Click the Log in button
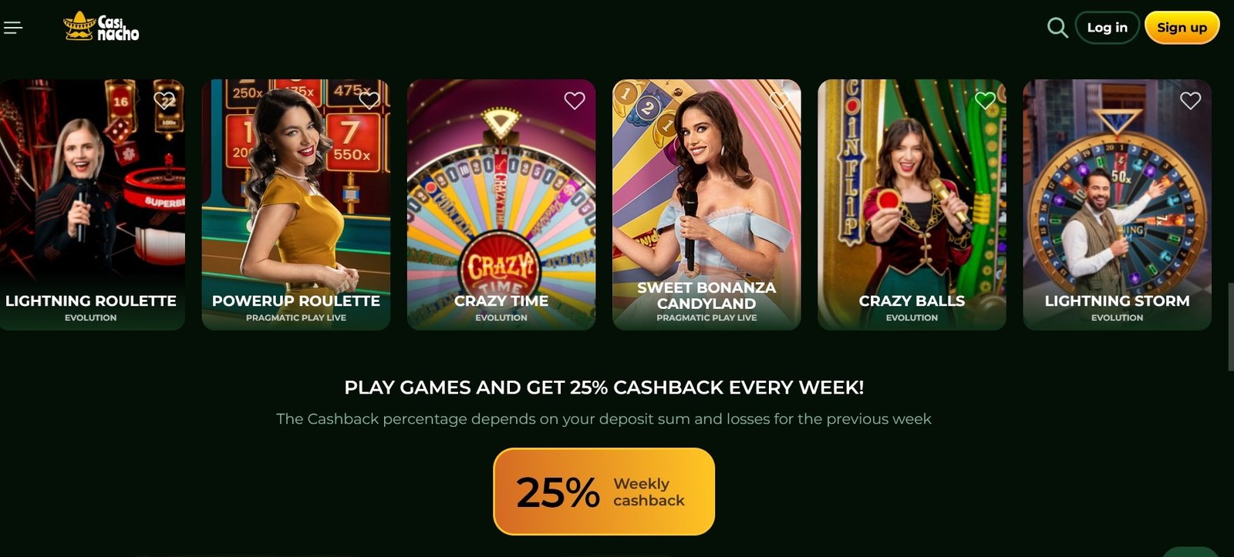 pyautogui.click(x=1107, y=28)
